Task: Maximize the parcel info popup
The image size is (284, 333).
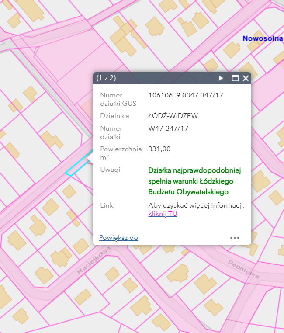Action: 235,78
